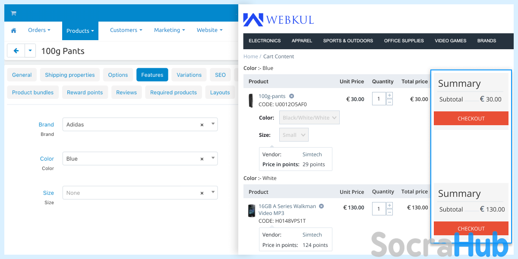Open Sports & Outdoors category
This screenshot has height=259, width=518.
pos(348,41)
